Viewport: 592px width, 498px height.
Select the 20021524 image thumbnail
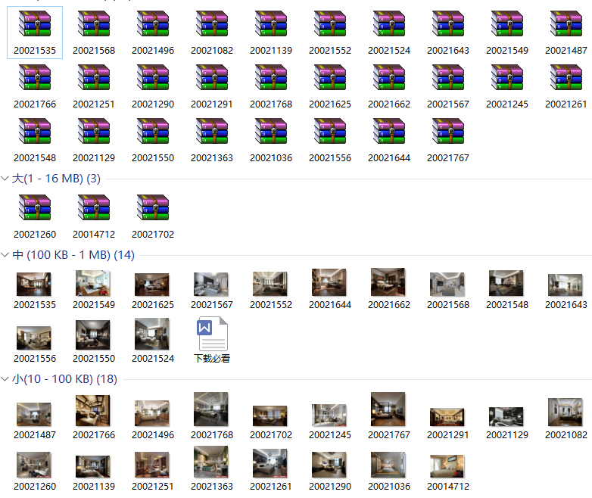(151, 334)
